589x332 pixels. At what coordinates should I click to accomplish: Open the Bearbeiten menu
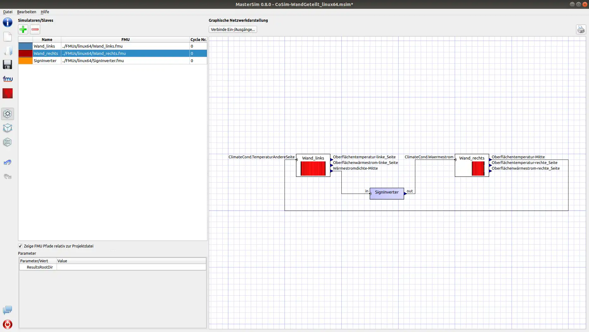point(27,12)
